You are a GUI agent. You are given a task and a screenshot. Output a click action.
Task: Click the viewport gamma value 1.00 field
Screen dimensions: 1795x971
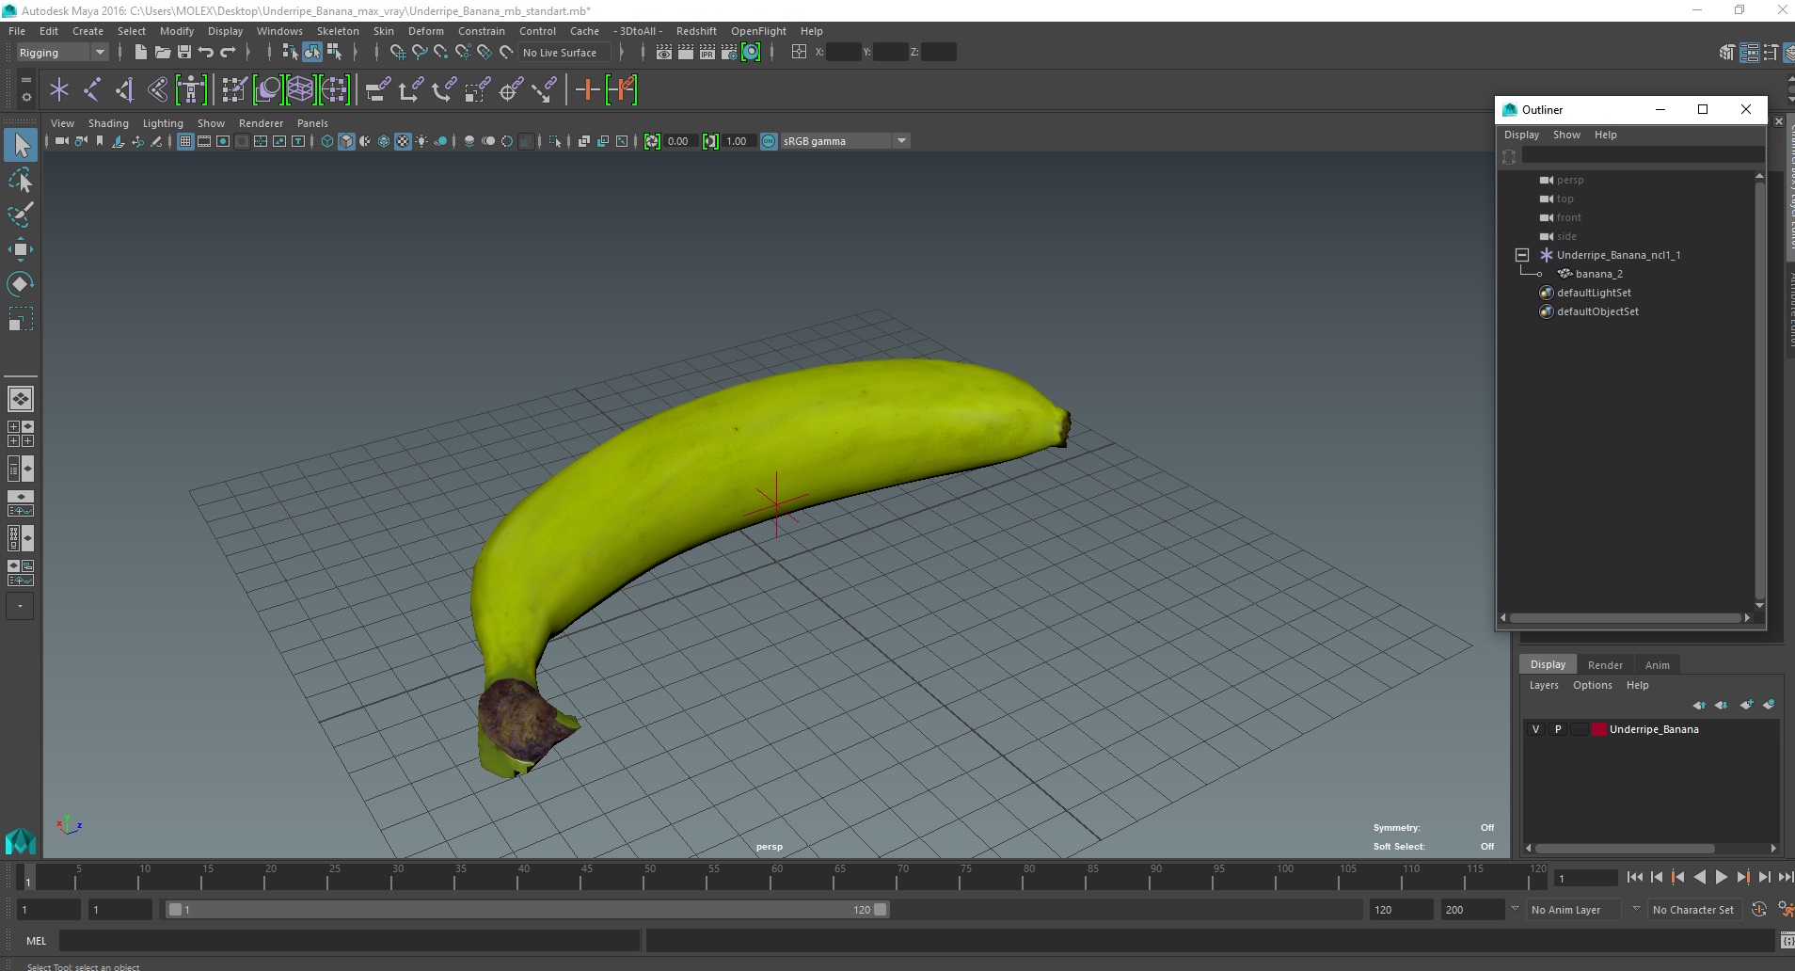[x=739, y=141]
